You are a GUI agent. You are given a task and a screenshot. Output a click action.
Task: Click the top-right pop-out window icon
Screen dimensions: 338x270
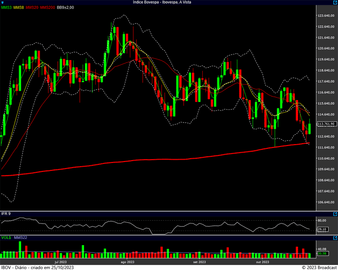click(334, 2)
